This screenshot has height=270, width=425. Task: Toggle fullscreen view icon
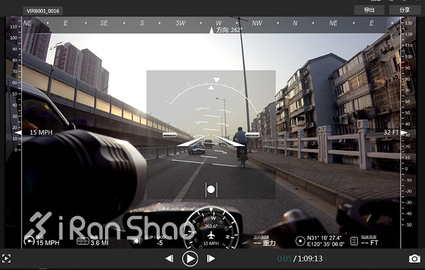click(x=7, y=258)
